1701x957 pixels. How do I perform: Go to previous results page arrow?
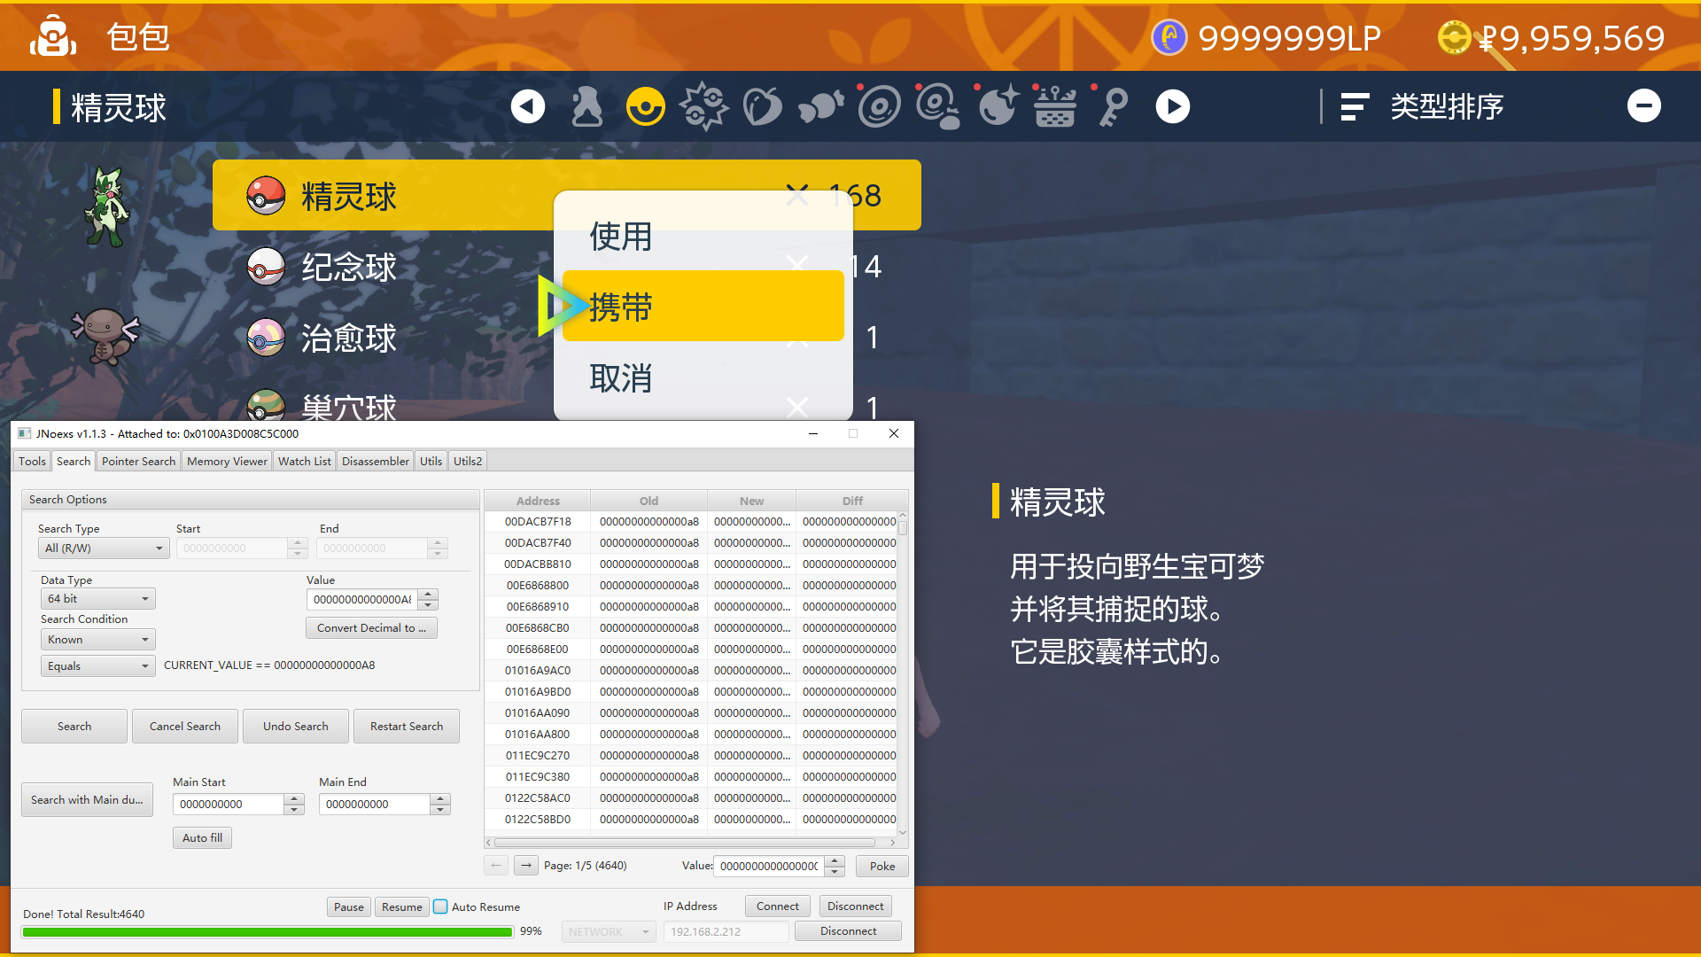pos(496,866)
